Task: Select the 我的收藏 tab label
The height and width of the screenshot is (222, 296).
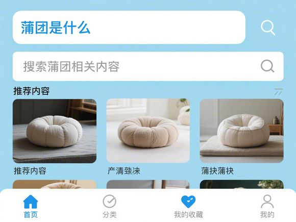Action: coord(188,215)
